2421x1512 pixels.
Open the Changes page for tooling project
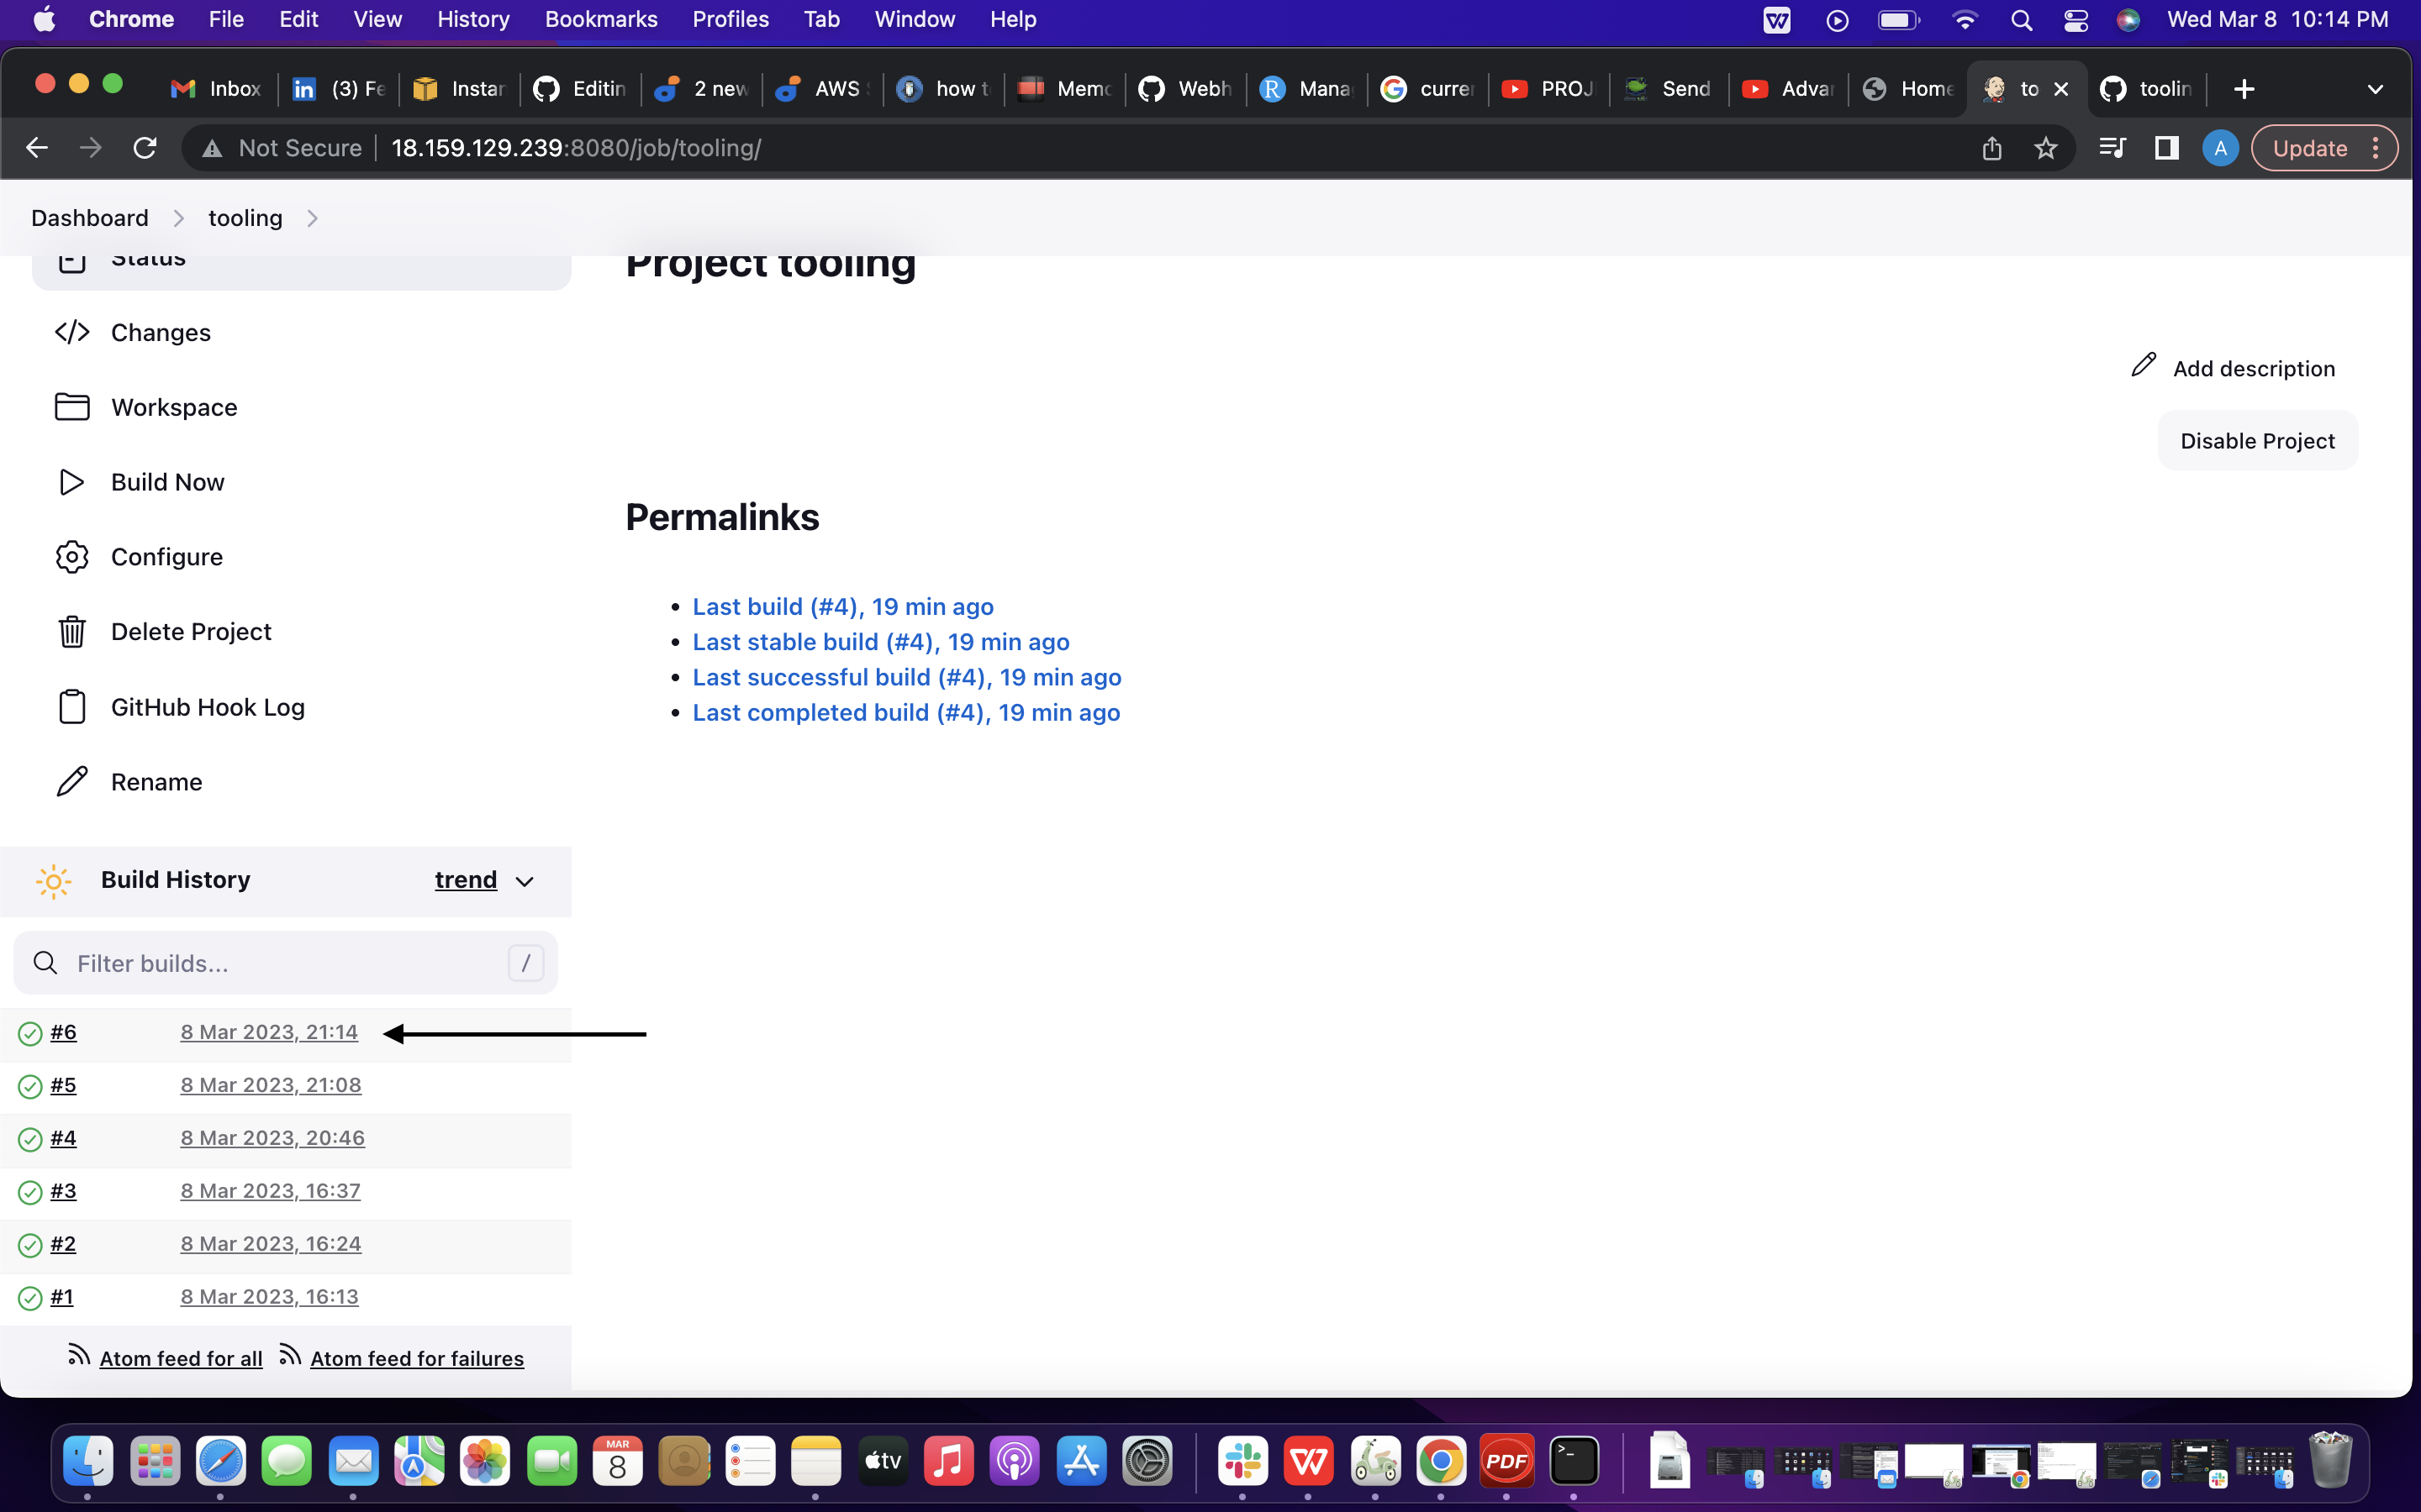pyautogui.click(x=160, y=332)
